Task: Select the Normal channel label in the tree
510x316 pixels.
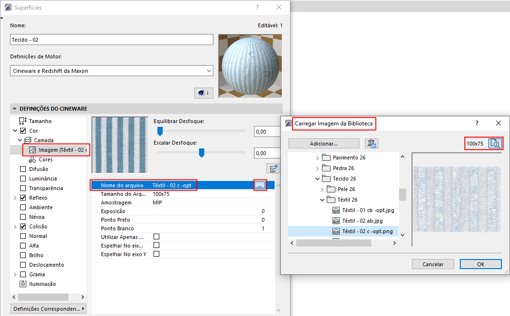Action: pos(38,236)
